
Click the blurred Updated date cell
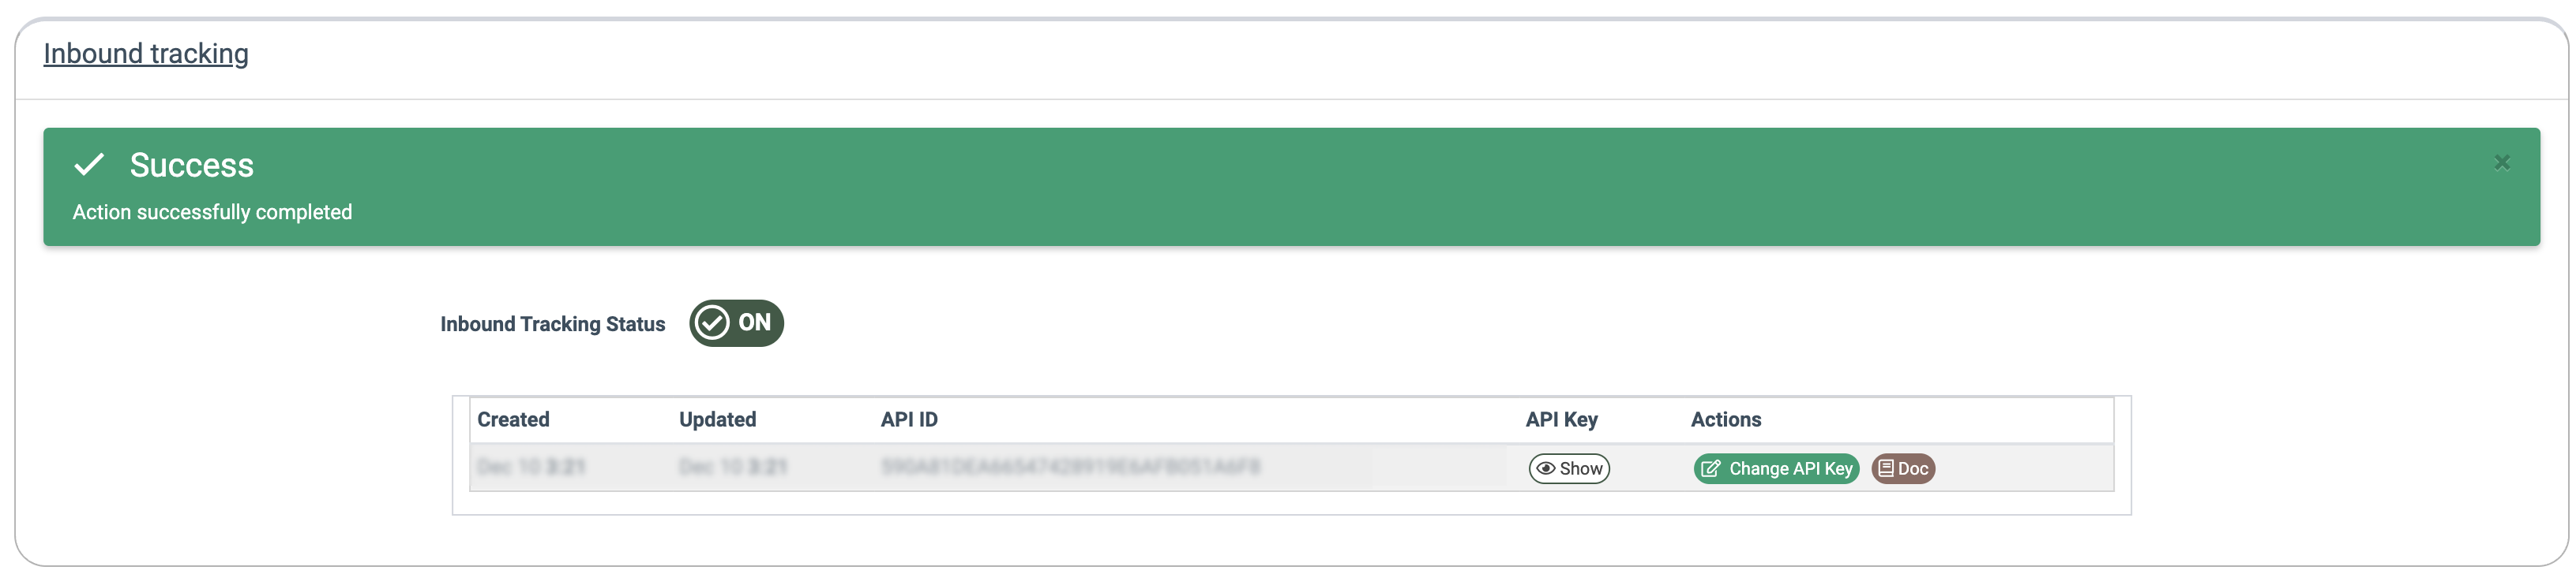click(733, 466)
